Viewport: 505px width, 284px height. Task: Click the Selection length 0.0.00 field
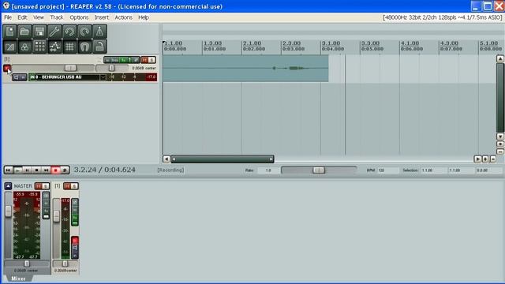488,170
